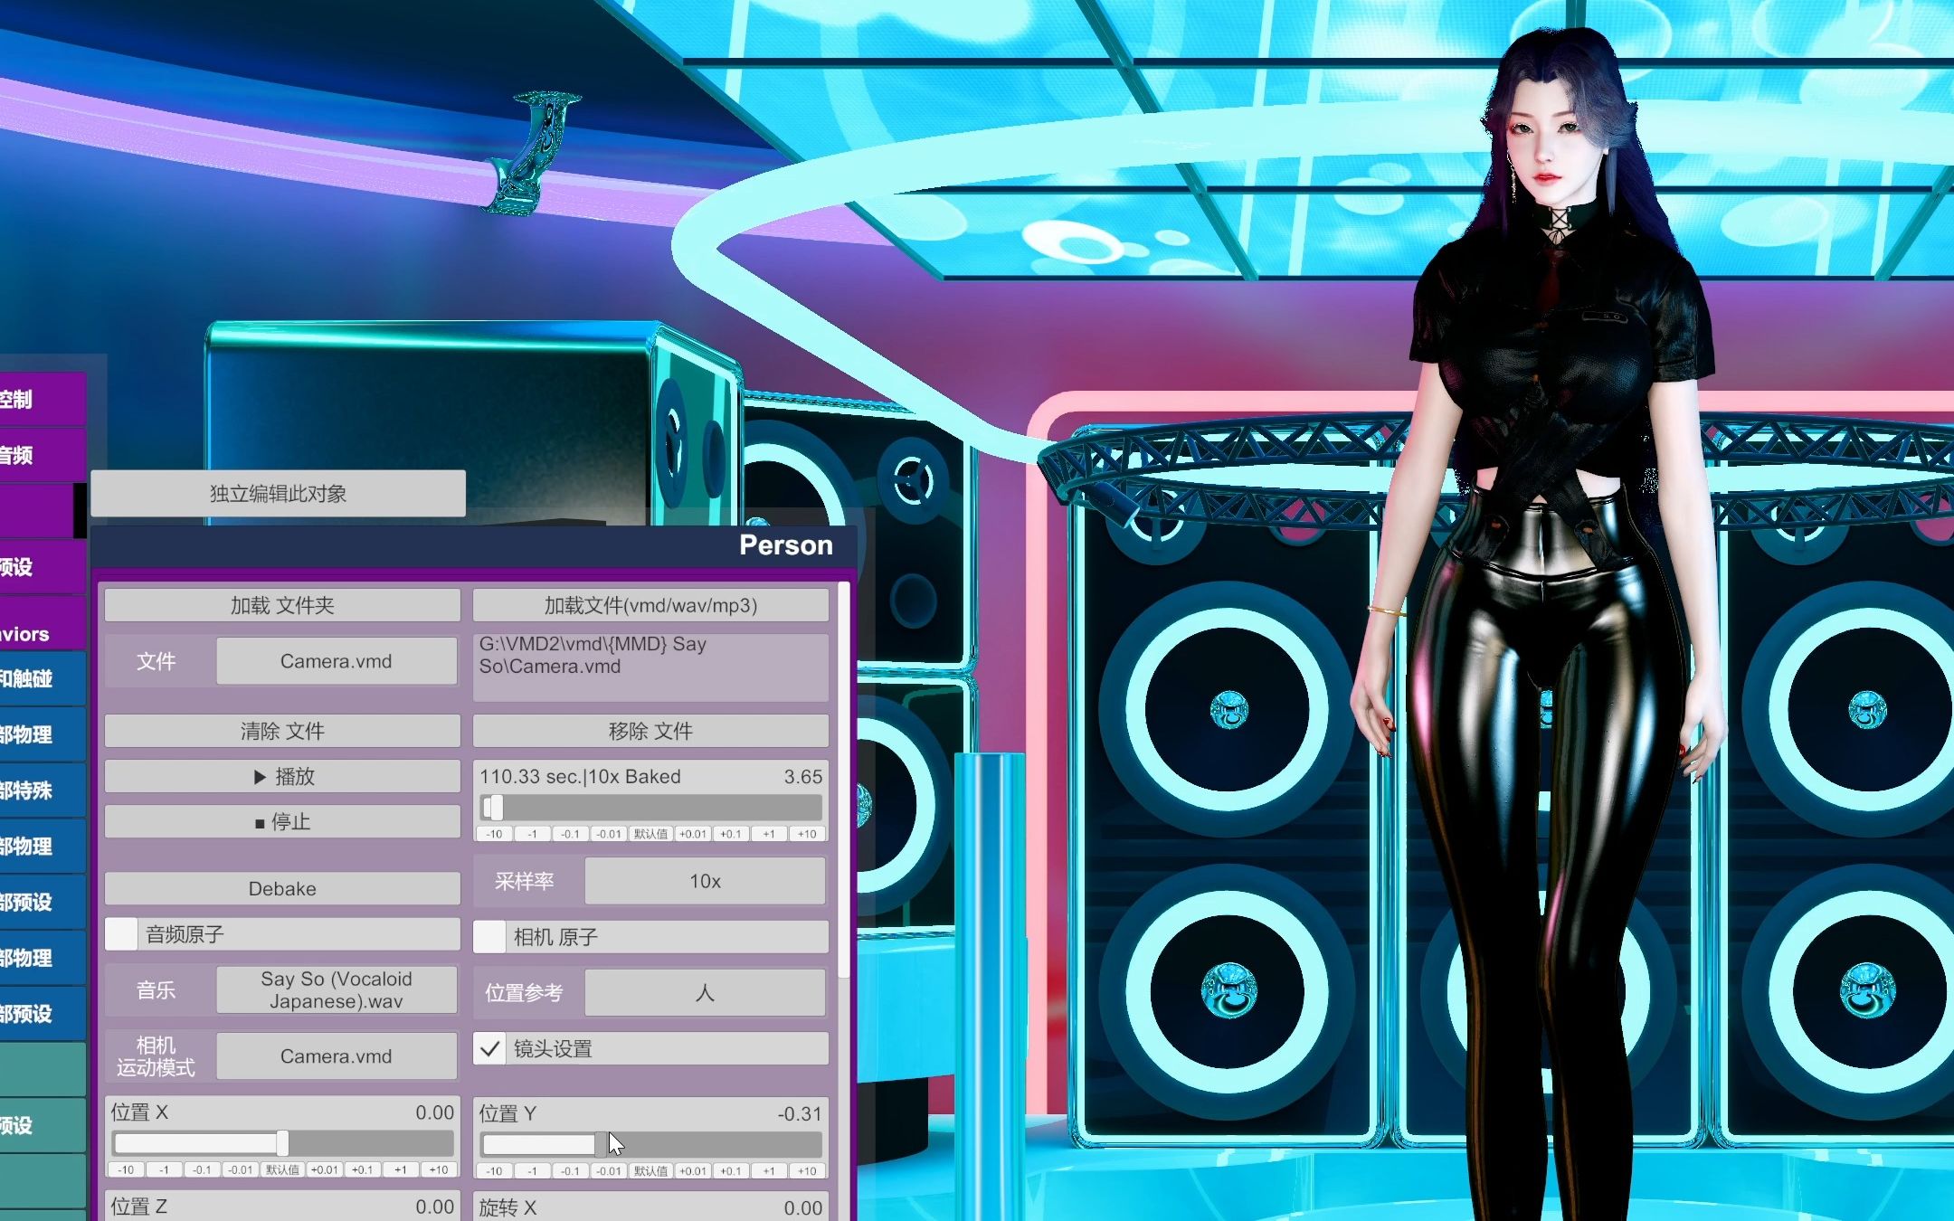Image resolution: width=1954 pixels, height=1221 pixels.
Task: Click -10 step under the time slider
Action: [x=494, y=834]
